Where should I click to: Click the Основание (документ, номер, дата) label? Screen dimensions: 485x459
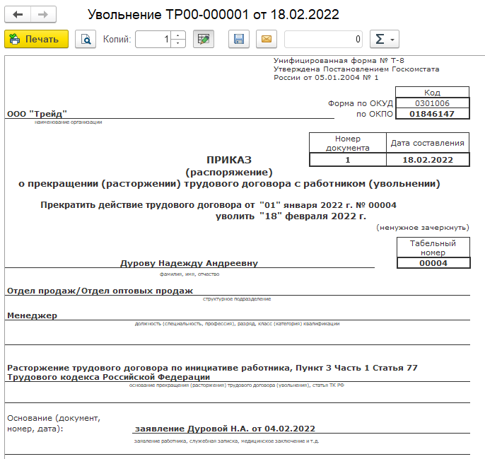(x=54, y=424)
